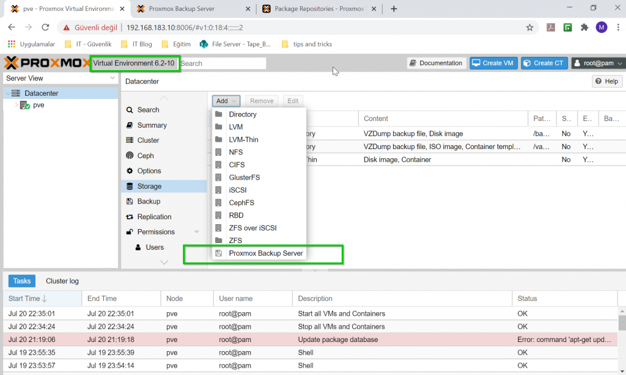Open the Help button

point(607,81)
